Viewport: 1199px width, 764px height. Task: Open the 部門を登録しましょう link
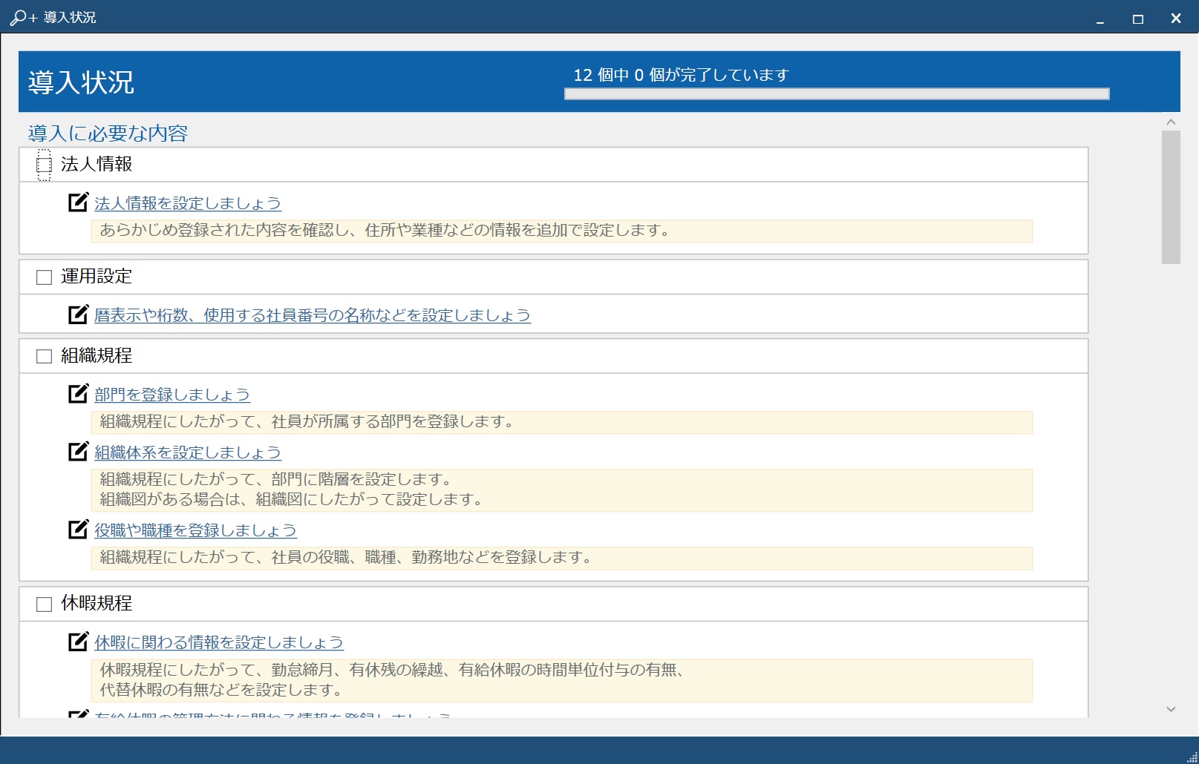pyautogui.click(x=172, y=395)
